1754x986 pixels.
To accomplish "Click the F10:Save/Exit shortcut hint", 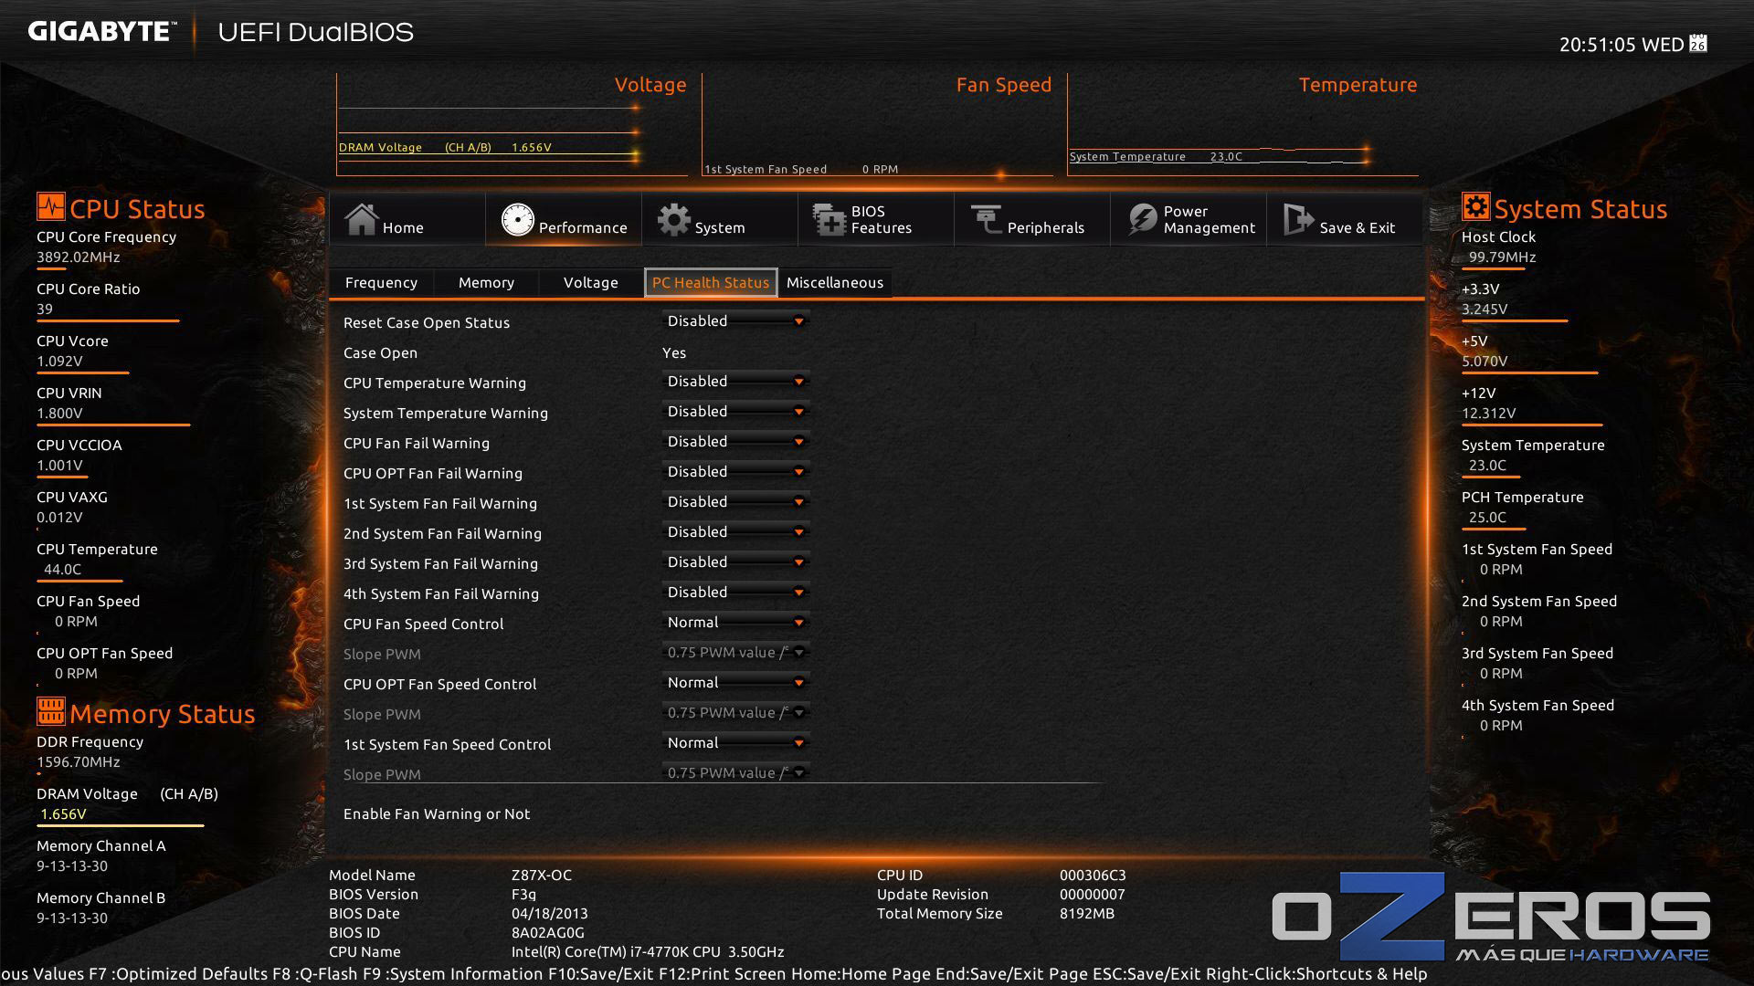I will click(x=601, y=974).
